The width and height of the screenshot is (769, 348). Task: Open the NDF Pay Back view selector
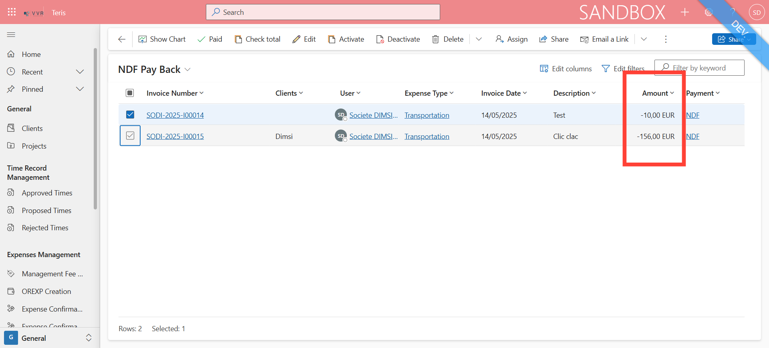pyautogui.click(x=154, y=70)
